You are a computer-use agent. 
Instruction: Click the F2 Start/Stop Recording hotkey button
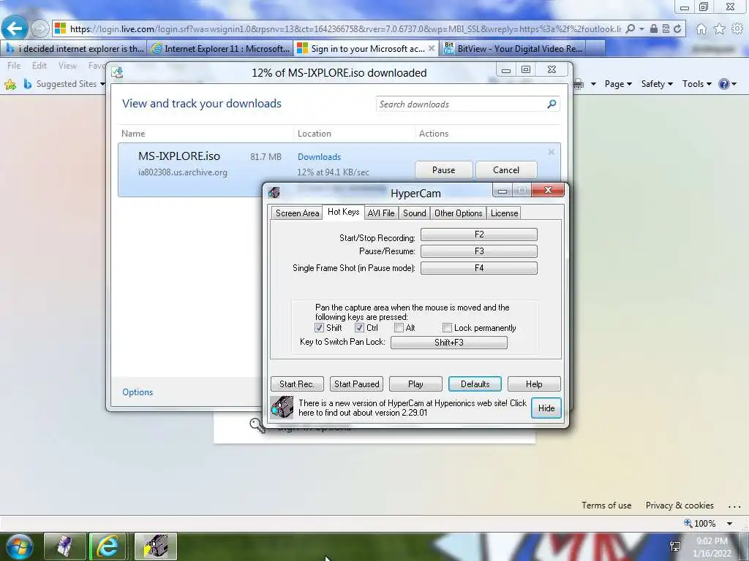point(478,234)
